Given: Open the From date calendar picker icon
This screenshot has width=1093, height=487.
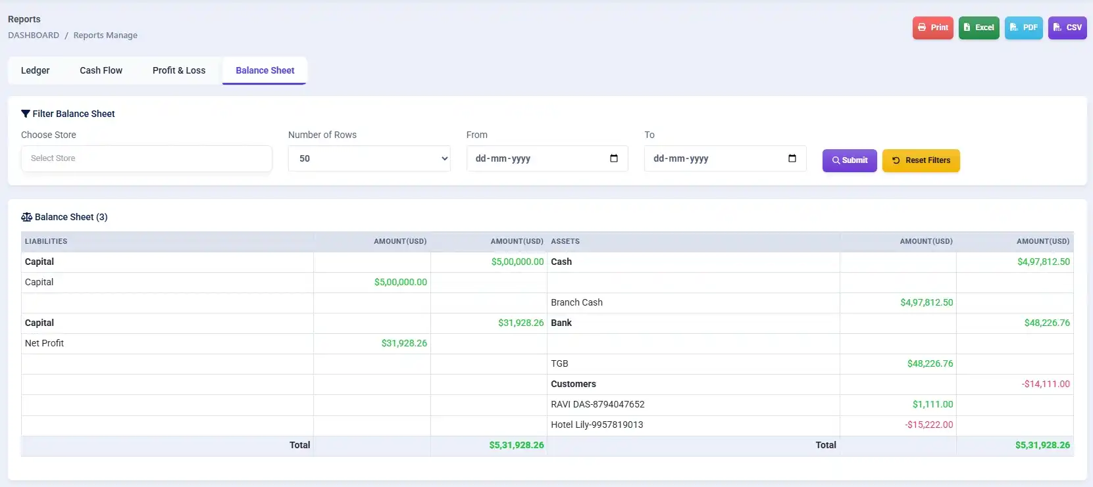Looking at the screenshot, I should pyautogui.click(x=614, y=158).
